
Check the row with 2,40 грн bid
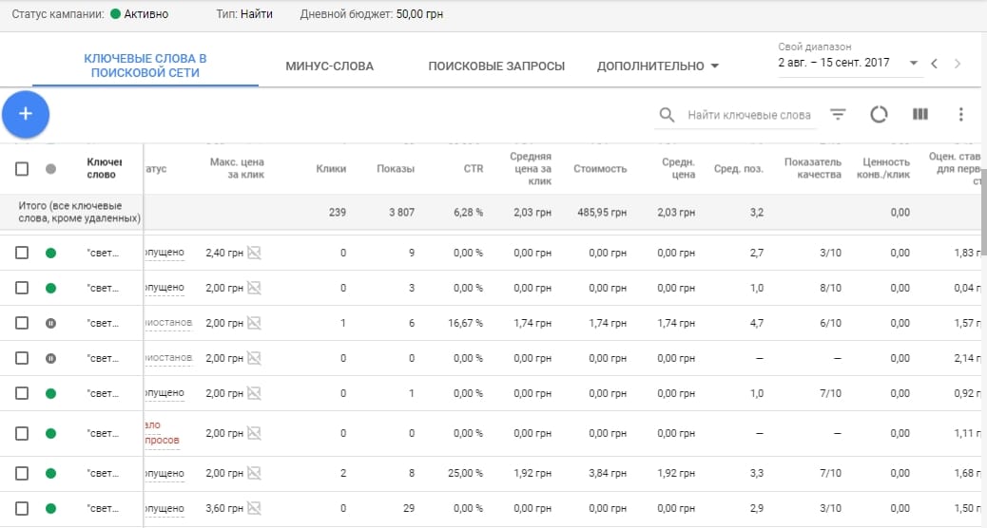(22, 253)
